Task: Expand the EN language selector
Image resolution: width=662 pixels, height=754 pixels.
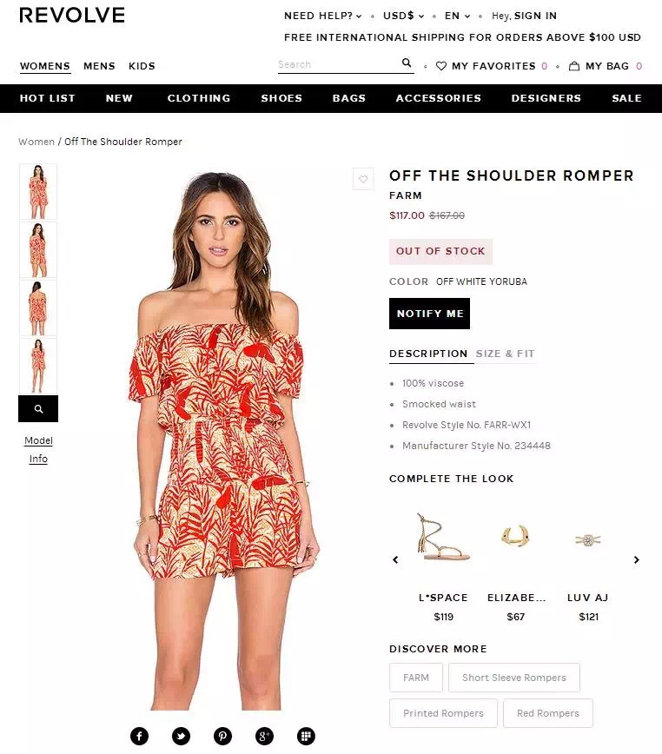Action: (x=457, y=16)
